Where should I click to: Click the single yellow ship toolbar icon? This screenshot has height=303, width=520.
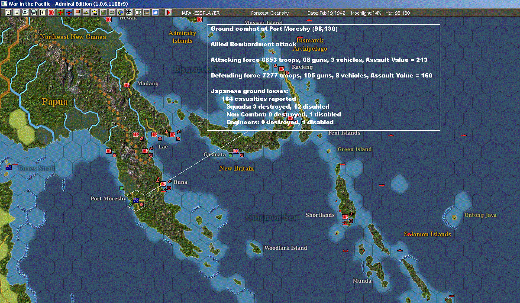pos(86,13)
